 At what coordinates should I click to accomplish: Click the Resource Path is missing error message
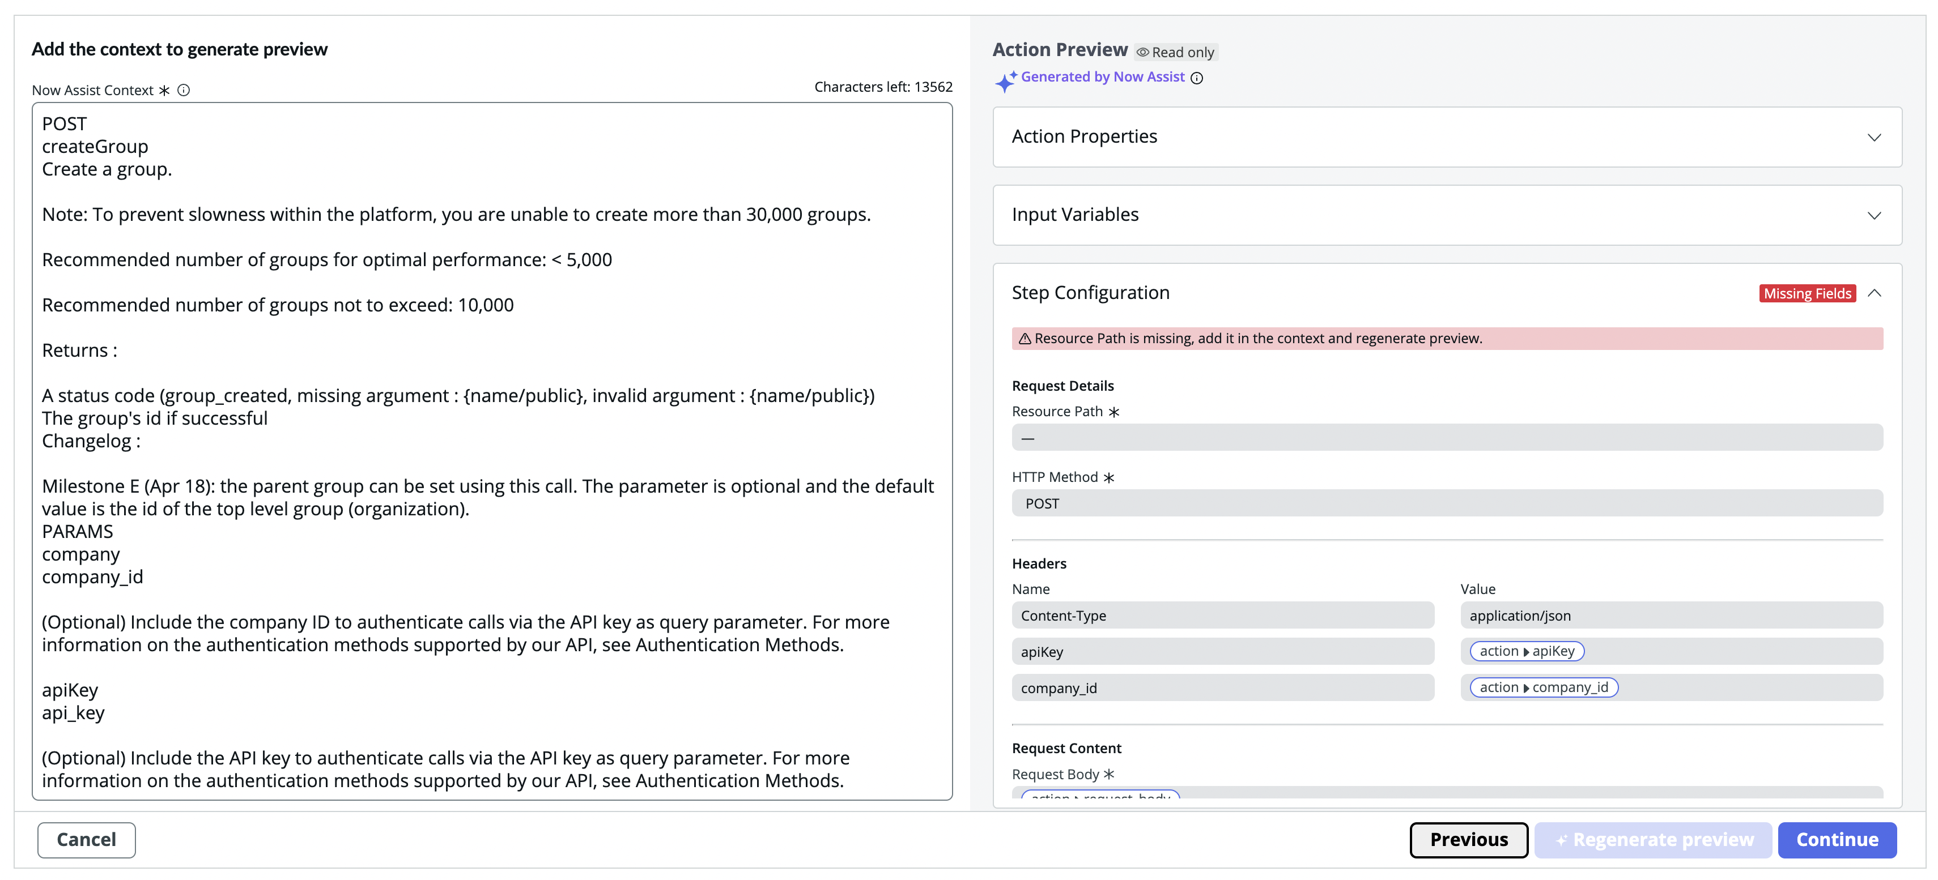1258,339
